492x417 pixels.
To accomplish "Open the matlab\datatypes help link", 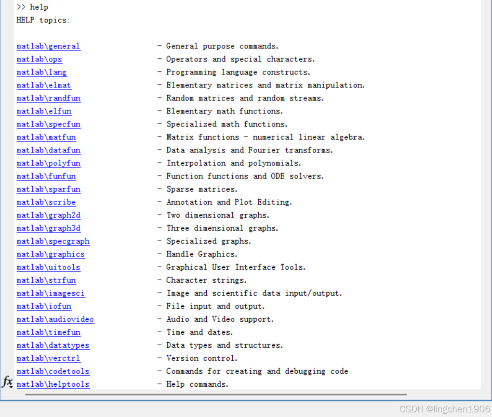I will tap(53, 345).
